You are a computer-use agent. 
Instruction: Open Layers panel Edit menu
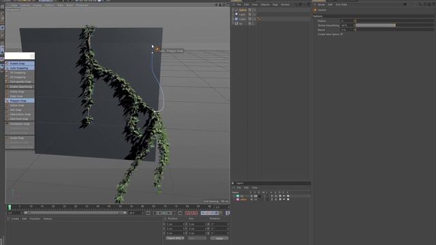[x=247, y=188]
